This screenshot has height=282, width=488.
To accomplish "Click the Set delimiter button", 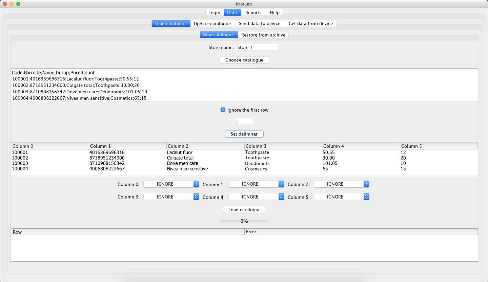I will [244, 134].
